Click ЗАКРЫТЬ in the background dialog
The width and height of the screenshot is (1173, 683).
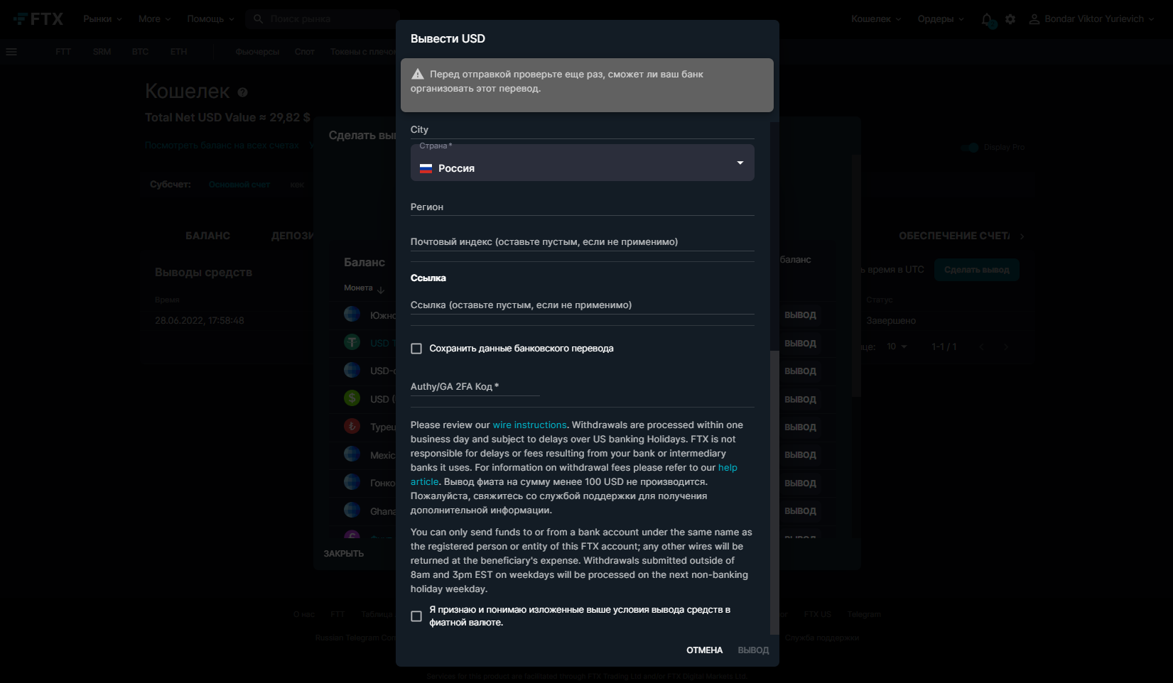343,554
